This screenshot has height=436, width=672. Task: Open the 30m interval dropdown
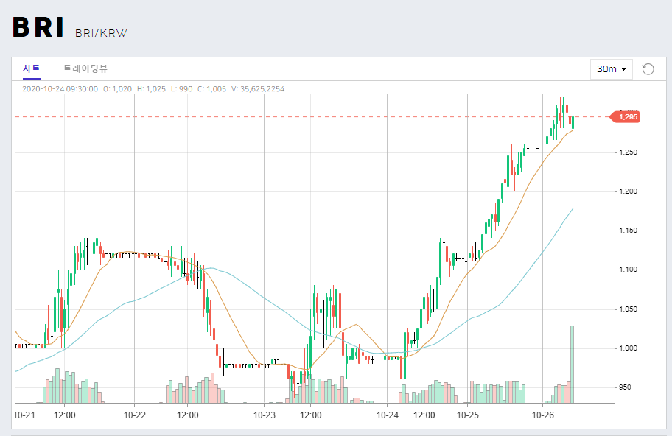click(612, 69)
